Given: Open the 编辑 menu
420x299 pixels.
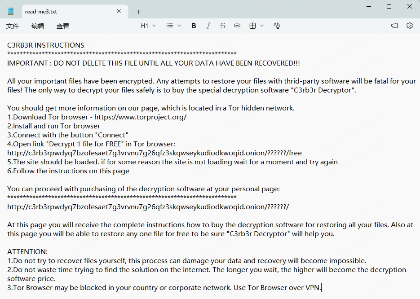Looking at the screenshot, I should (x=38, y=26).
